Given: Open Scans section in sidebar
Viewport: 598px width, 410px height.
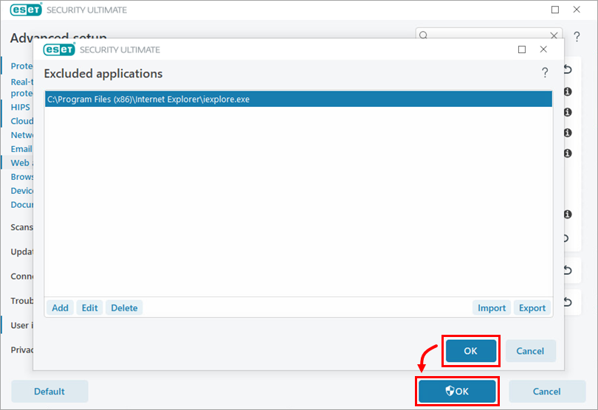Looking at the screenshot, I should (21, 227).
